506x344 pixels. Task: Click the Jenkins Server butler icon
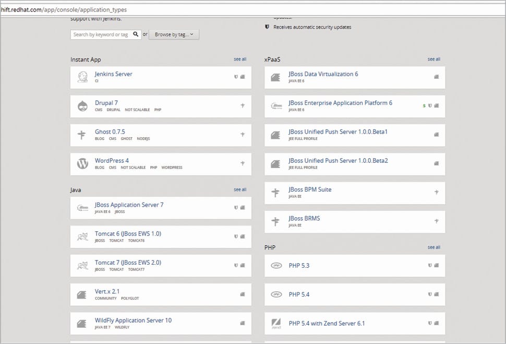pyautogui.click(x=82, y=77)
